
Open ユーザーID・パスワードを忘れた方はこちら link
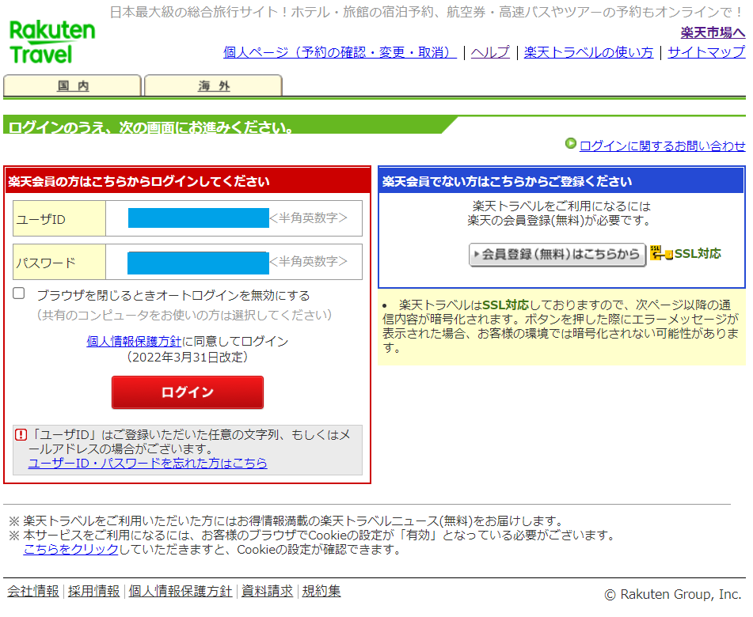tap(147, 463)
